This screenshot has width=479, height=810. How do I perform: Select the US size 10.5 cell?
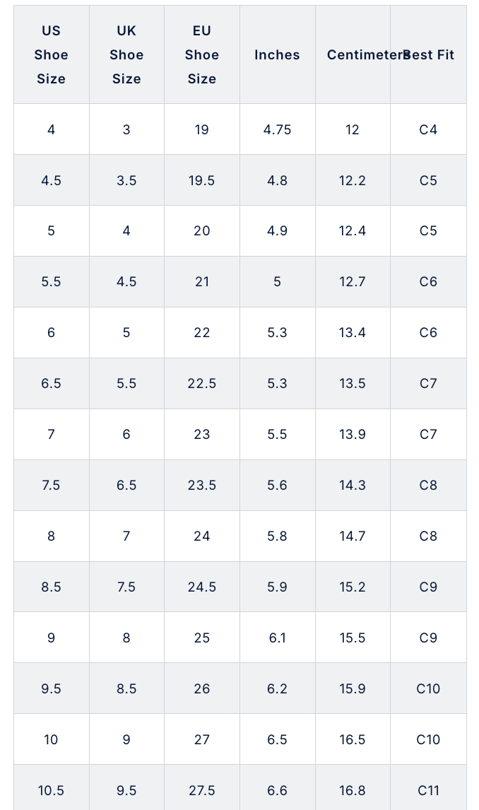[51, 790]
